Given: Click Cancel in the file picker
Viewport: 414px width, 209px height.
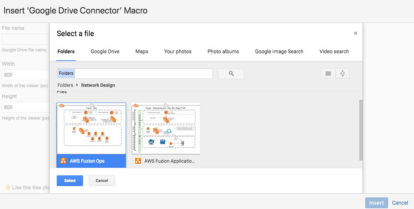Looking at the screenshot, I should coord(102,181).
